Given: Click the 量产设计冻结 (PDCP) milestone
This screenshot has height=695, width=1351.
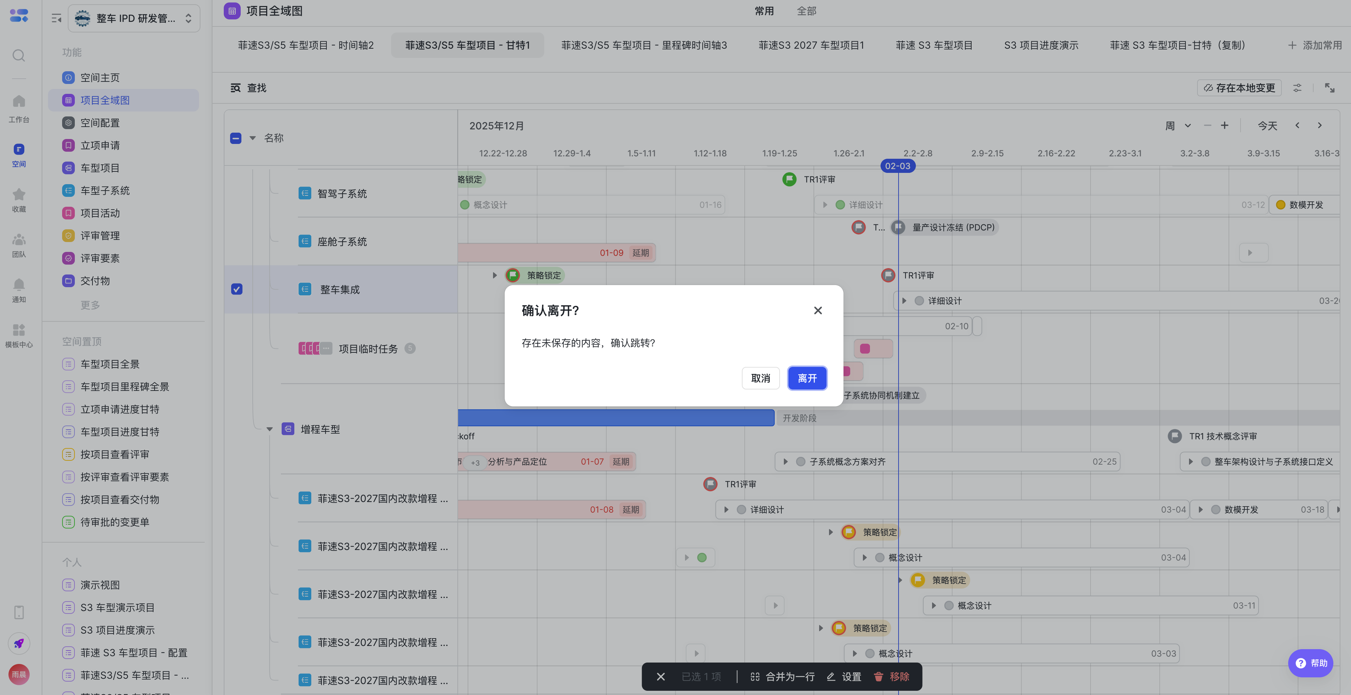Looking at the screenshot, I should pos(945,227).
